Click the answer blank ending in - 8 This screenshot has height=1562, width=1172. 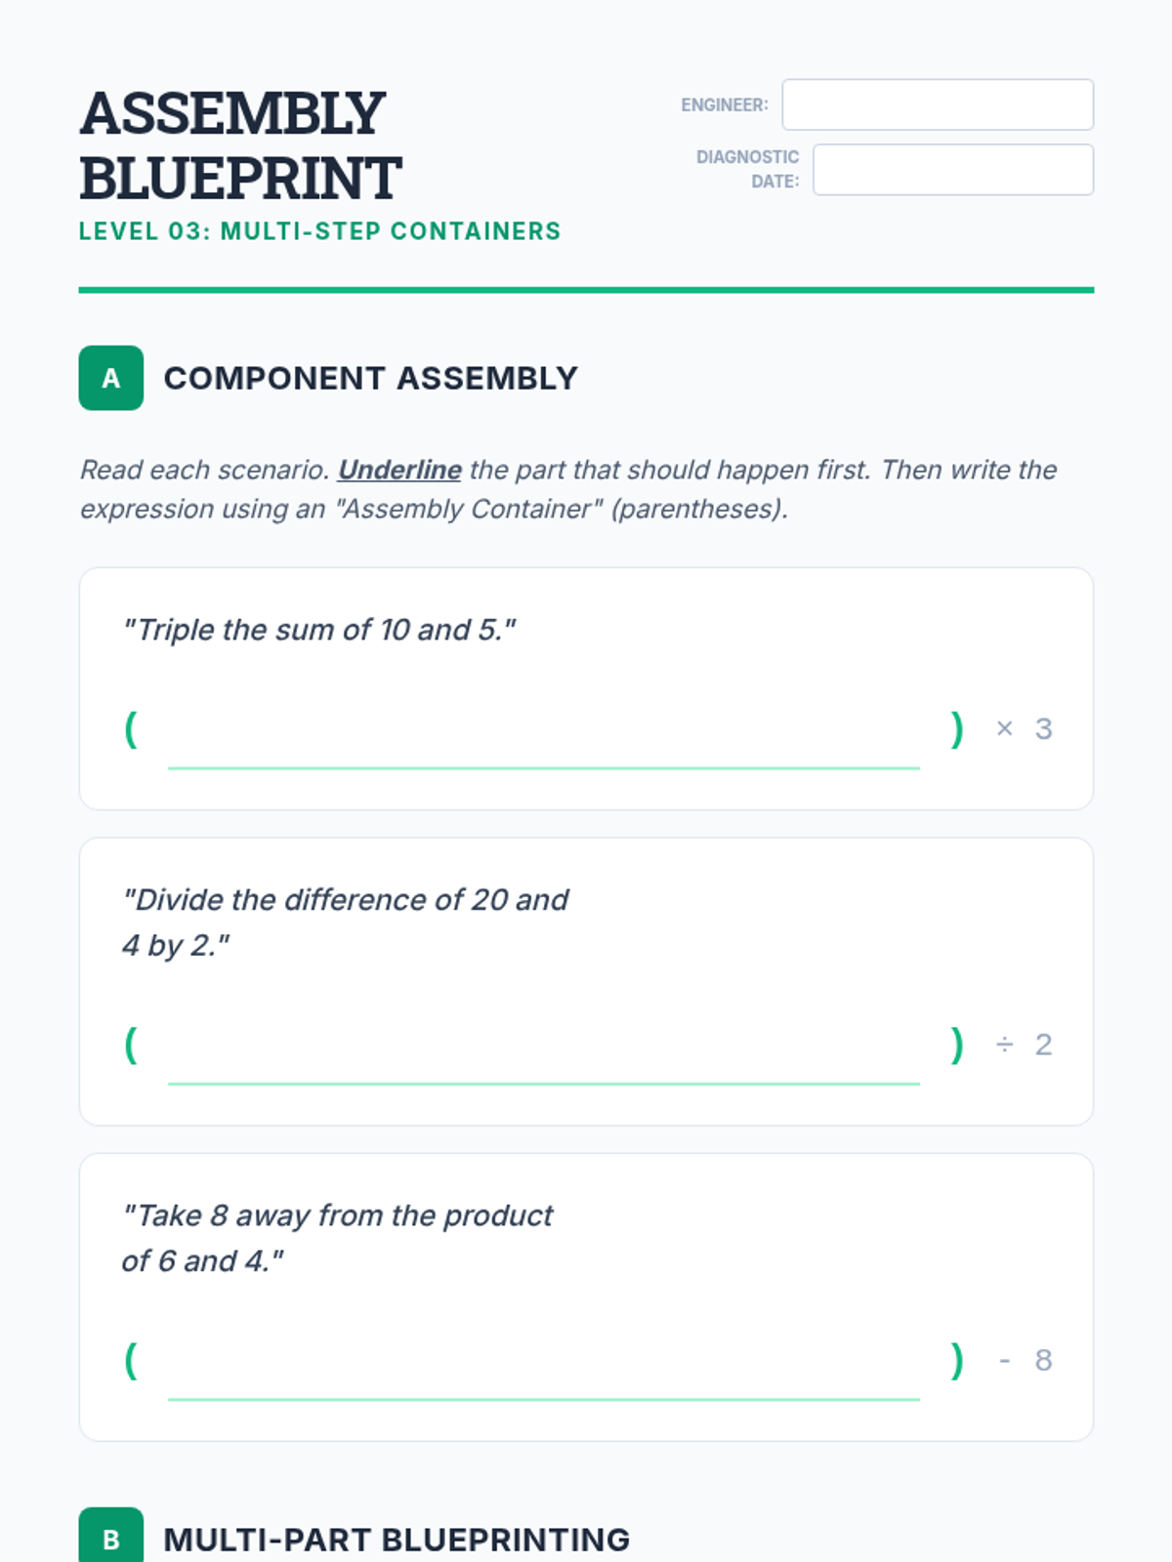point(543,1374)
